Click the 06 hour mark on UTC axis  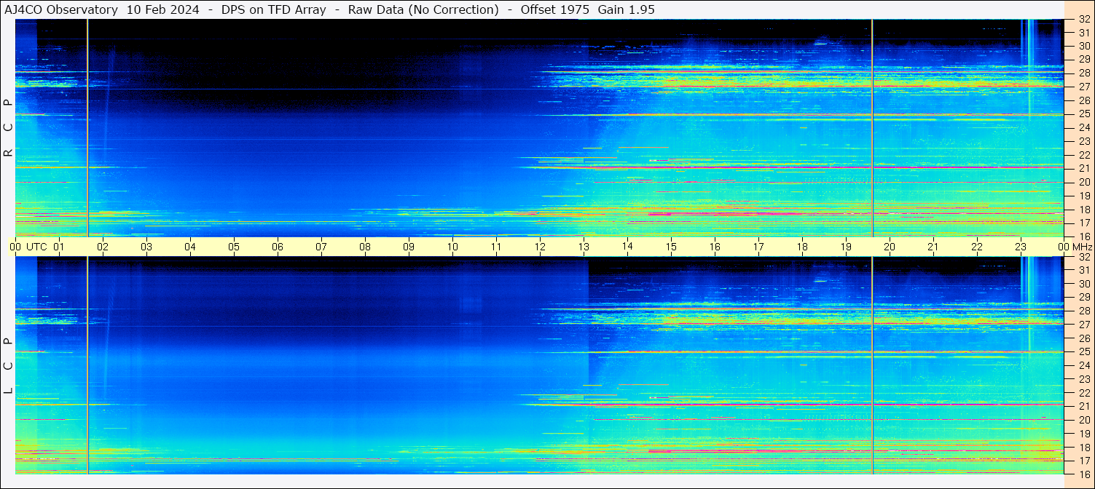pos(278,247)
